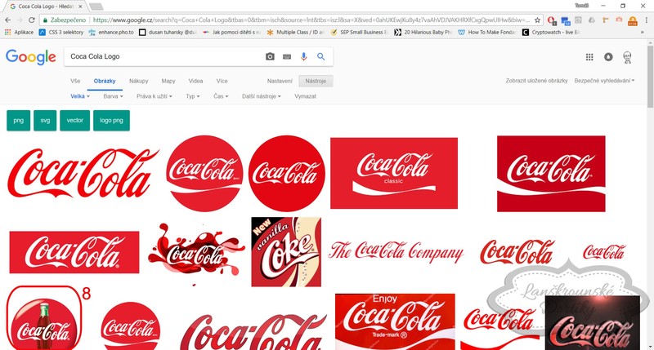Go back with the browser back arrow
The height and width of the screenshot is (350, 654).
8,20
